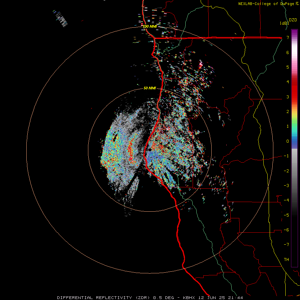
Task: Click the purple top of the color bar
Action: coord(294,33)
